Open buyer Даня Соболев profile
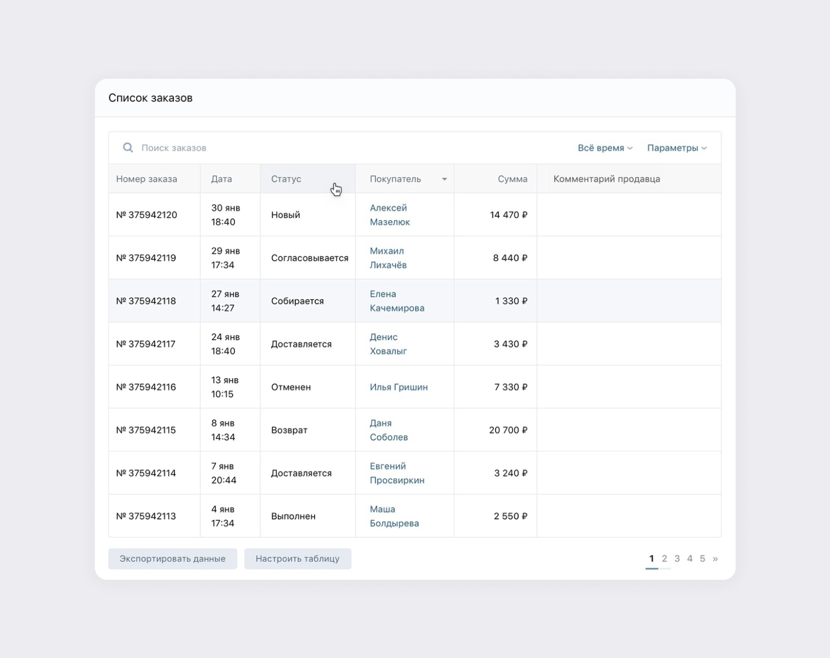 pos(388,430)
